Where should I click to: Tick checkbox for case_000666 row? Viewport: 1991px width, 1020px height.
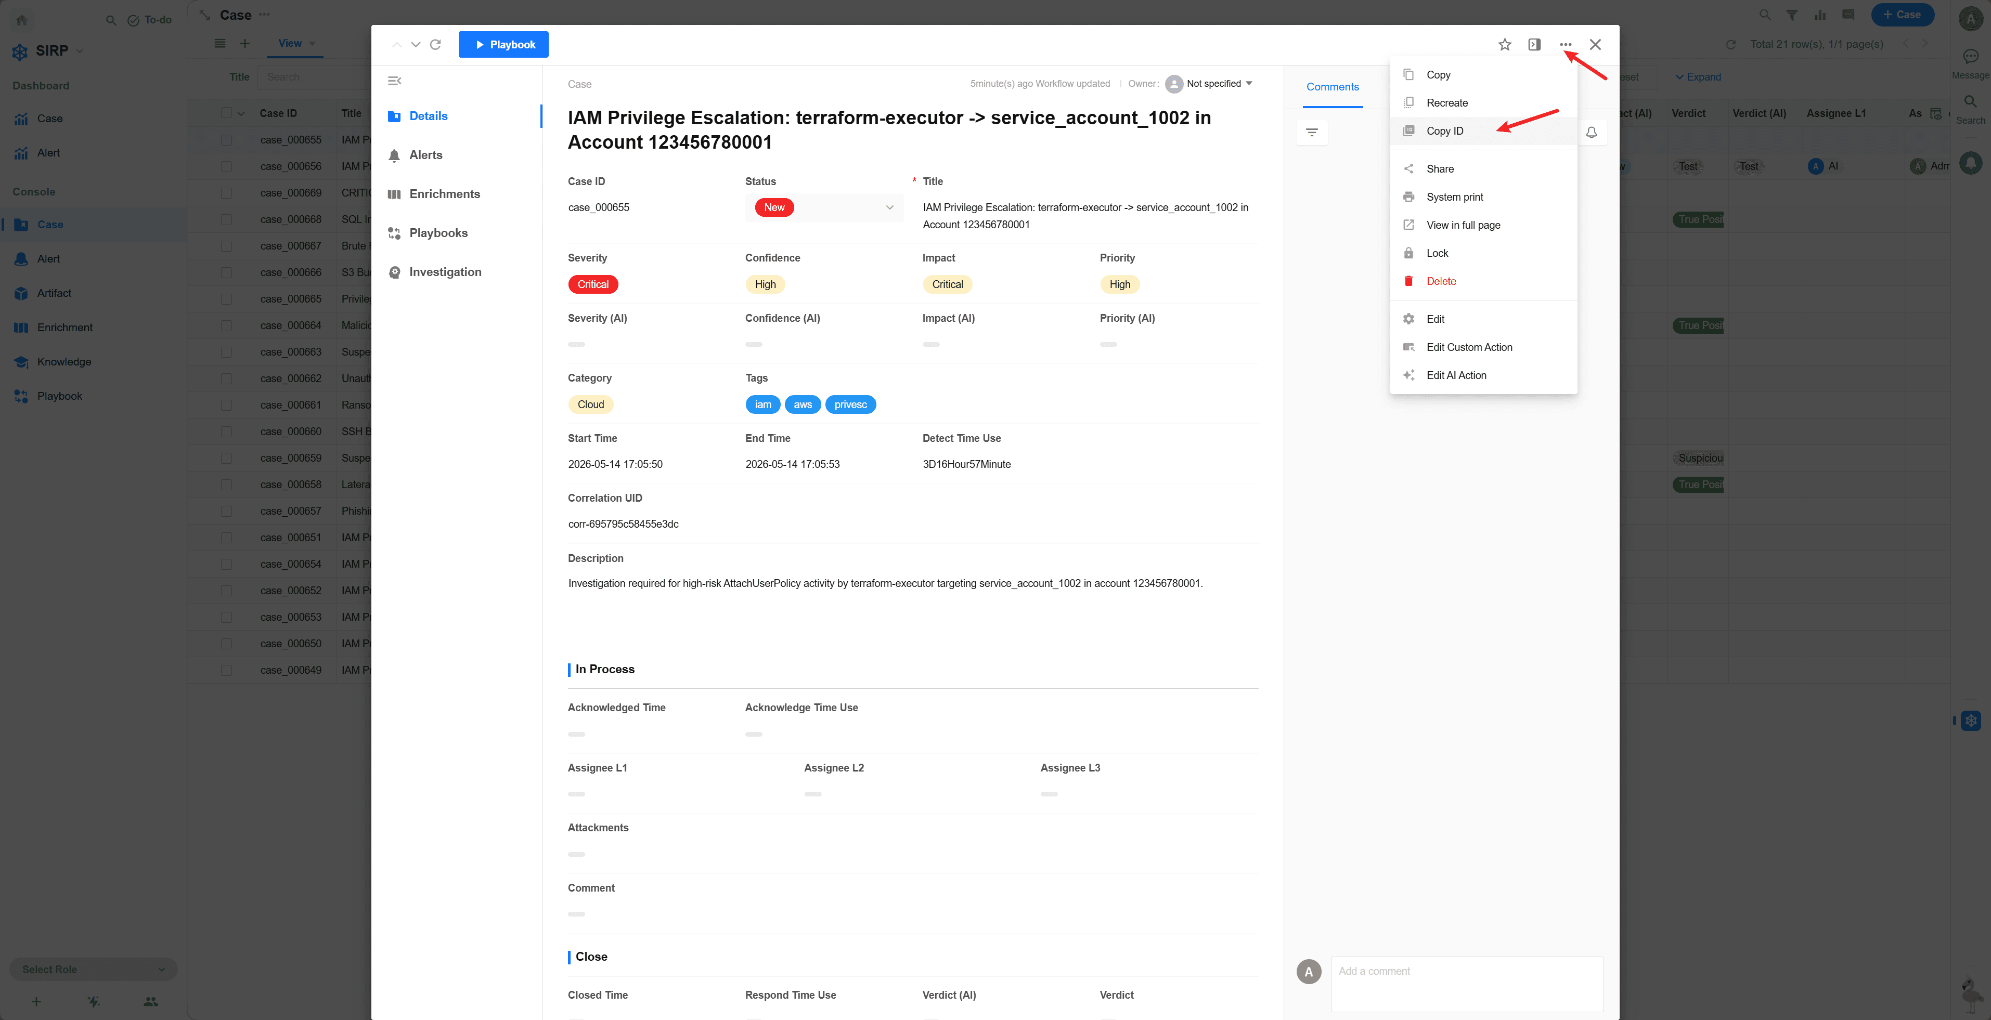(x=226, y=273)
